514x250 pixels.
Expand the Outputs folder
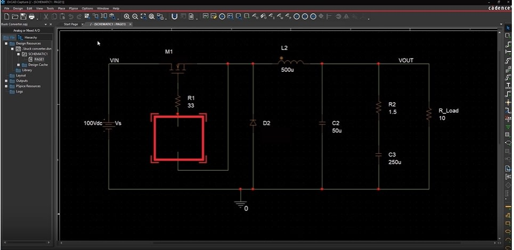click(x=6, y=81)
